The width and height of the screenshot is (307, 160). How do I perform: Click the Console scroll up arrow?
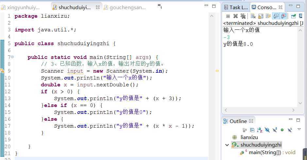coord(300,30)
